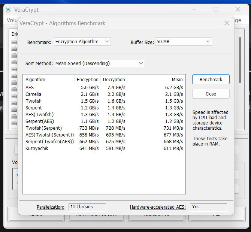Close the Algorithms Benchmark dialog with X

(227, 23)
